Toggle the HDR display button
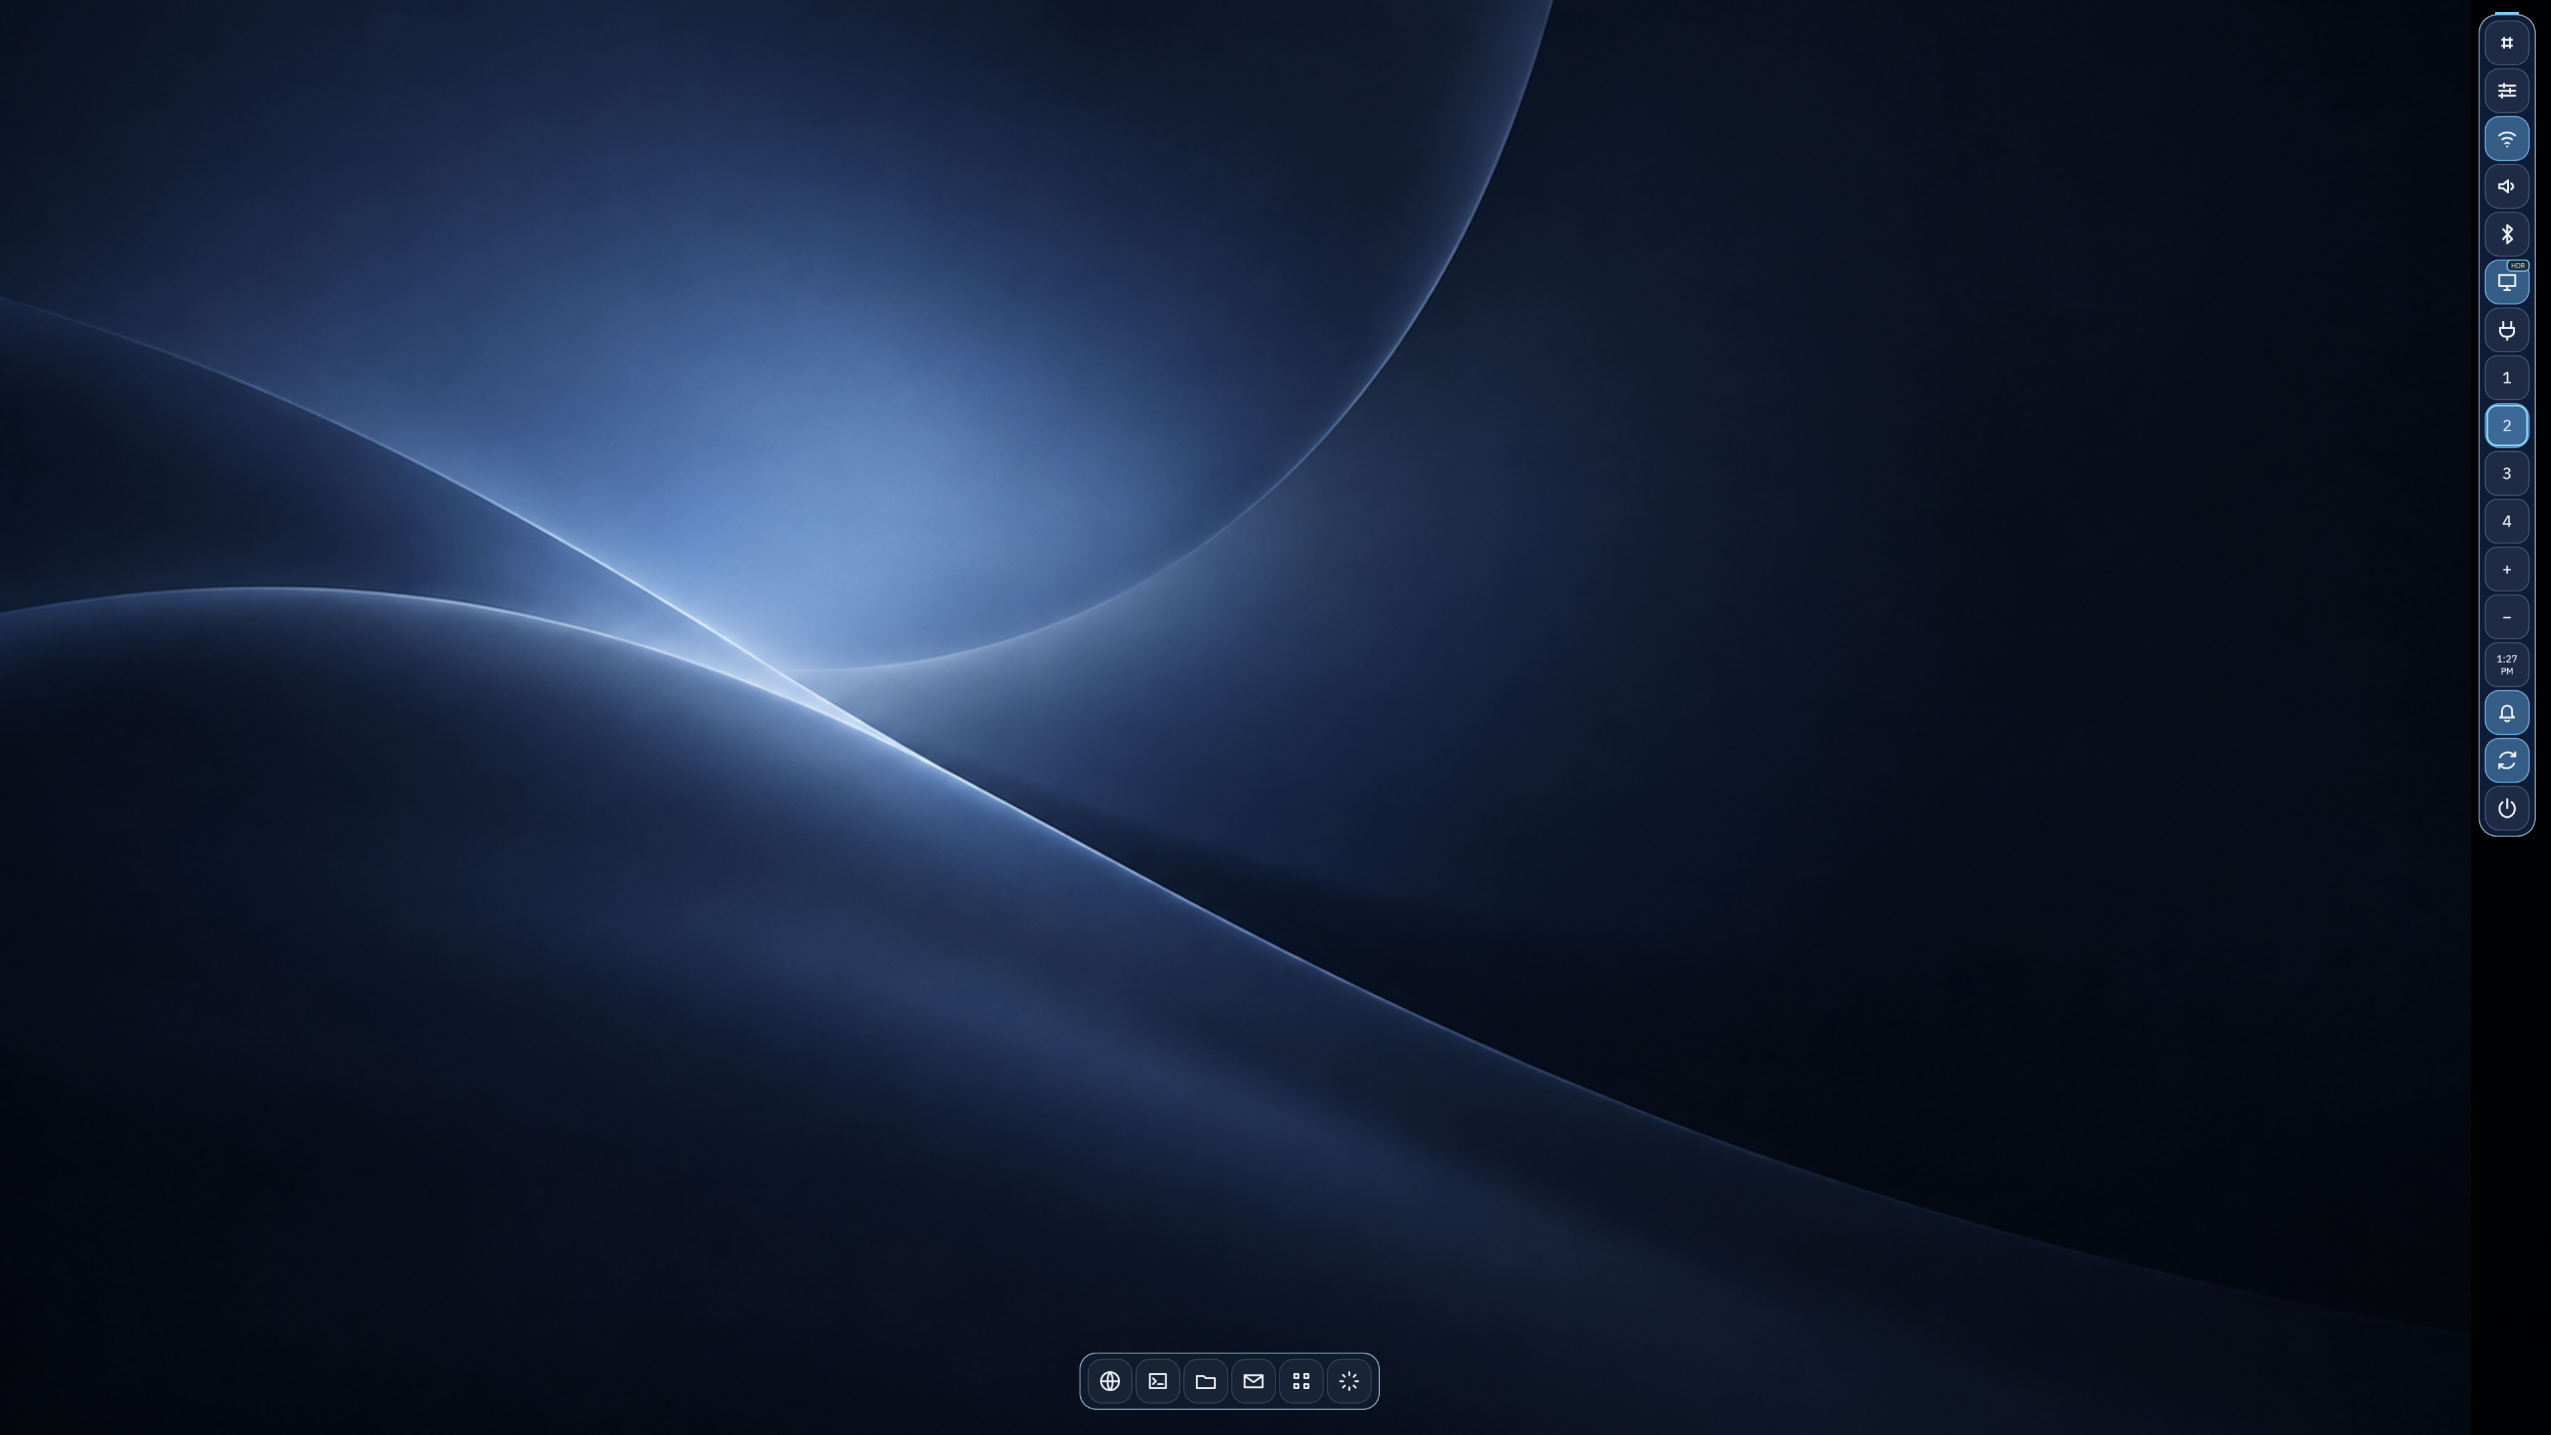The height and width of the screenshot is (1435, 2551). pyautogui.click(x=2506, y=282)
